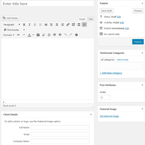Screen dimensions: 145x145
Task: Toggle strikethrough formatting
Action: tap(19, 35)
